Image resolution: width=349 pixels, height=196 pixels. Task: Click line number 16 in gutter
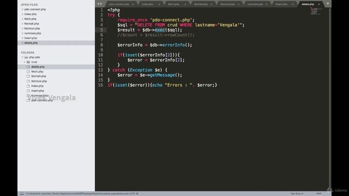click(100, 85)
